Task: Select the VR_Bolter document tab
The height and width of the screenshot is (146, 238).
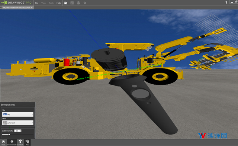Action: [x=16, y=7]
